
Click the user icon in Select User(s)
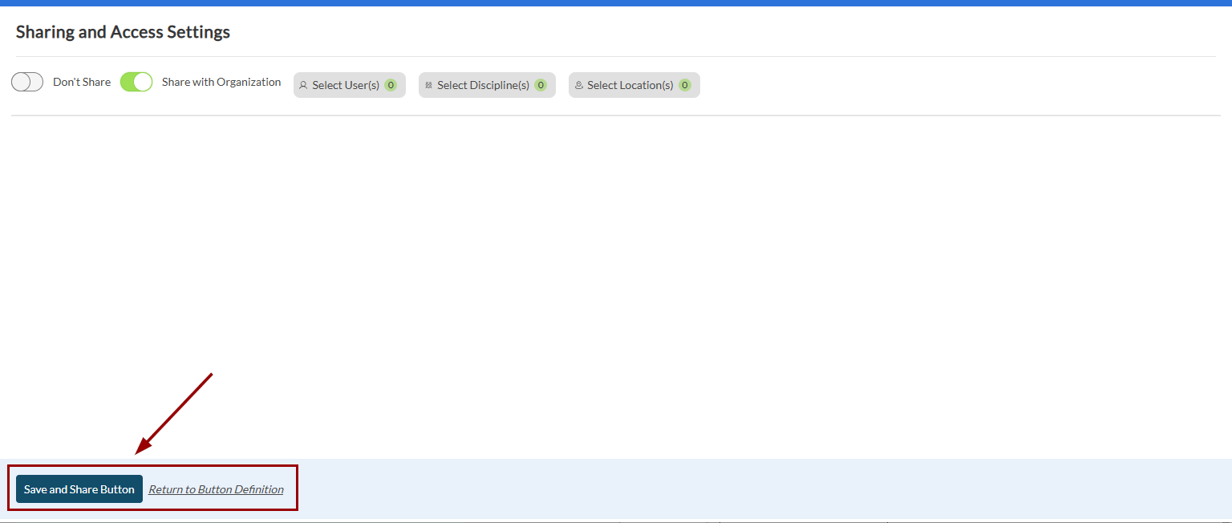[x=303, y=85]
